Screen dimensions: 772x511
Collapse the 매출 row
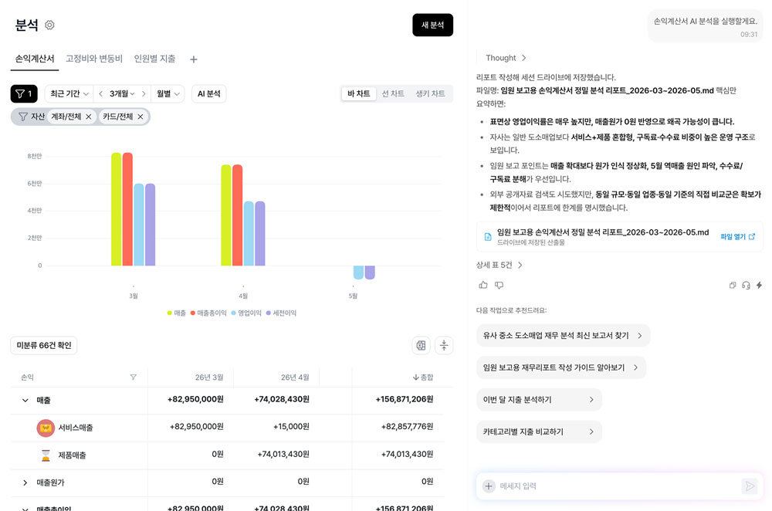point(25,401)
